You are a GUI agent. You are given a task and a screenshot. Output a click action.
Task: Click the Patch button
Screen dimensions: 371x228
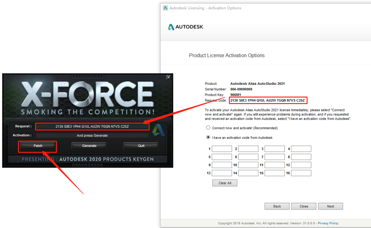[x=38, y=146]
